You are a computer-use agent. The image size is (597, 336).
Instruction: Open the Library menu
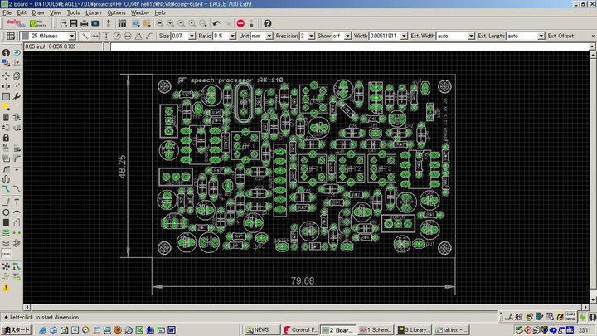94,13
